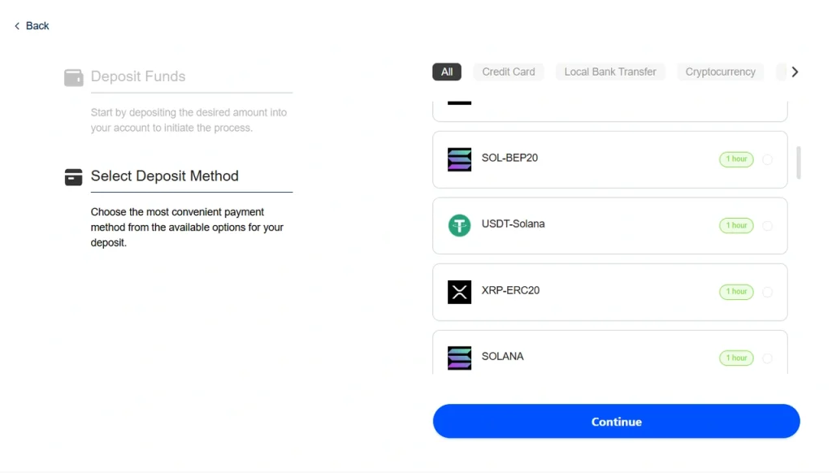Click the blue Continue button
832x473 pixels.
pos(616,422)
